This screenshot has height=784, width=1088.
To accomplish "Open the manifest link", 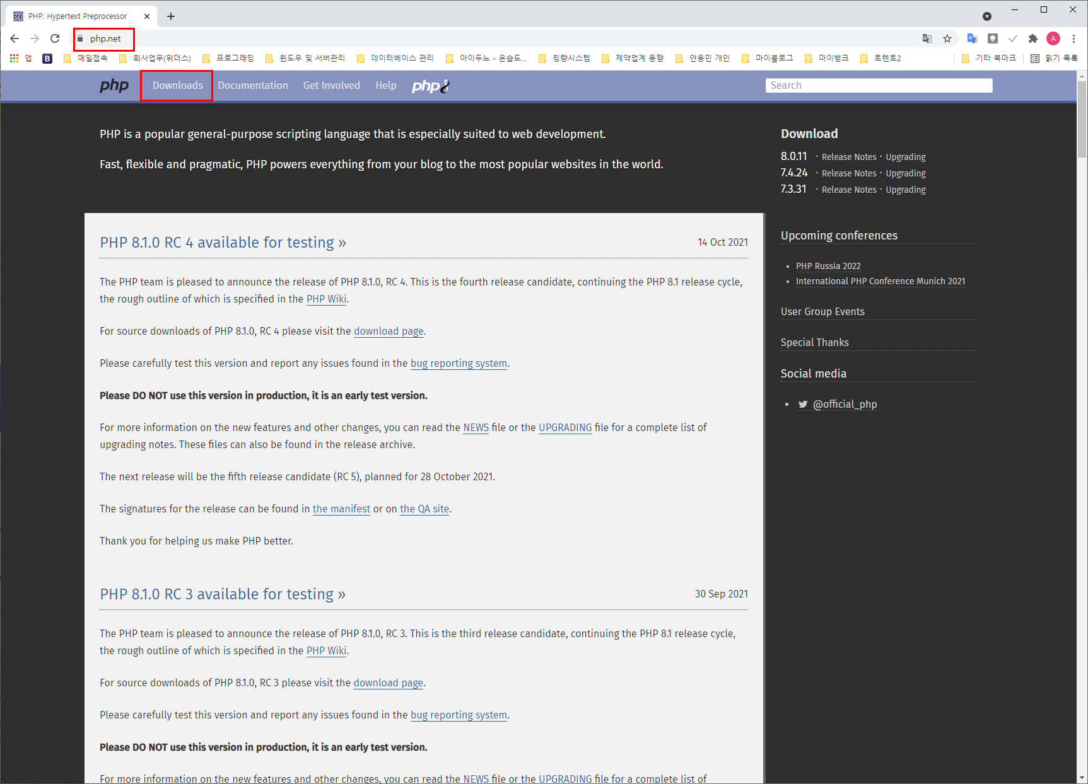I will point(341,509).
